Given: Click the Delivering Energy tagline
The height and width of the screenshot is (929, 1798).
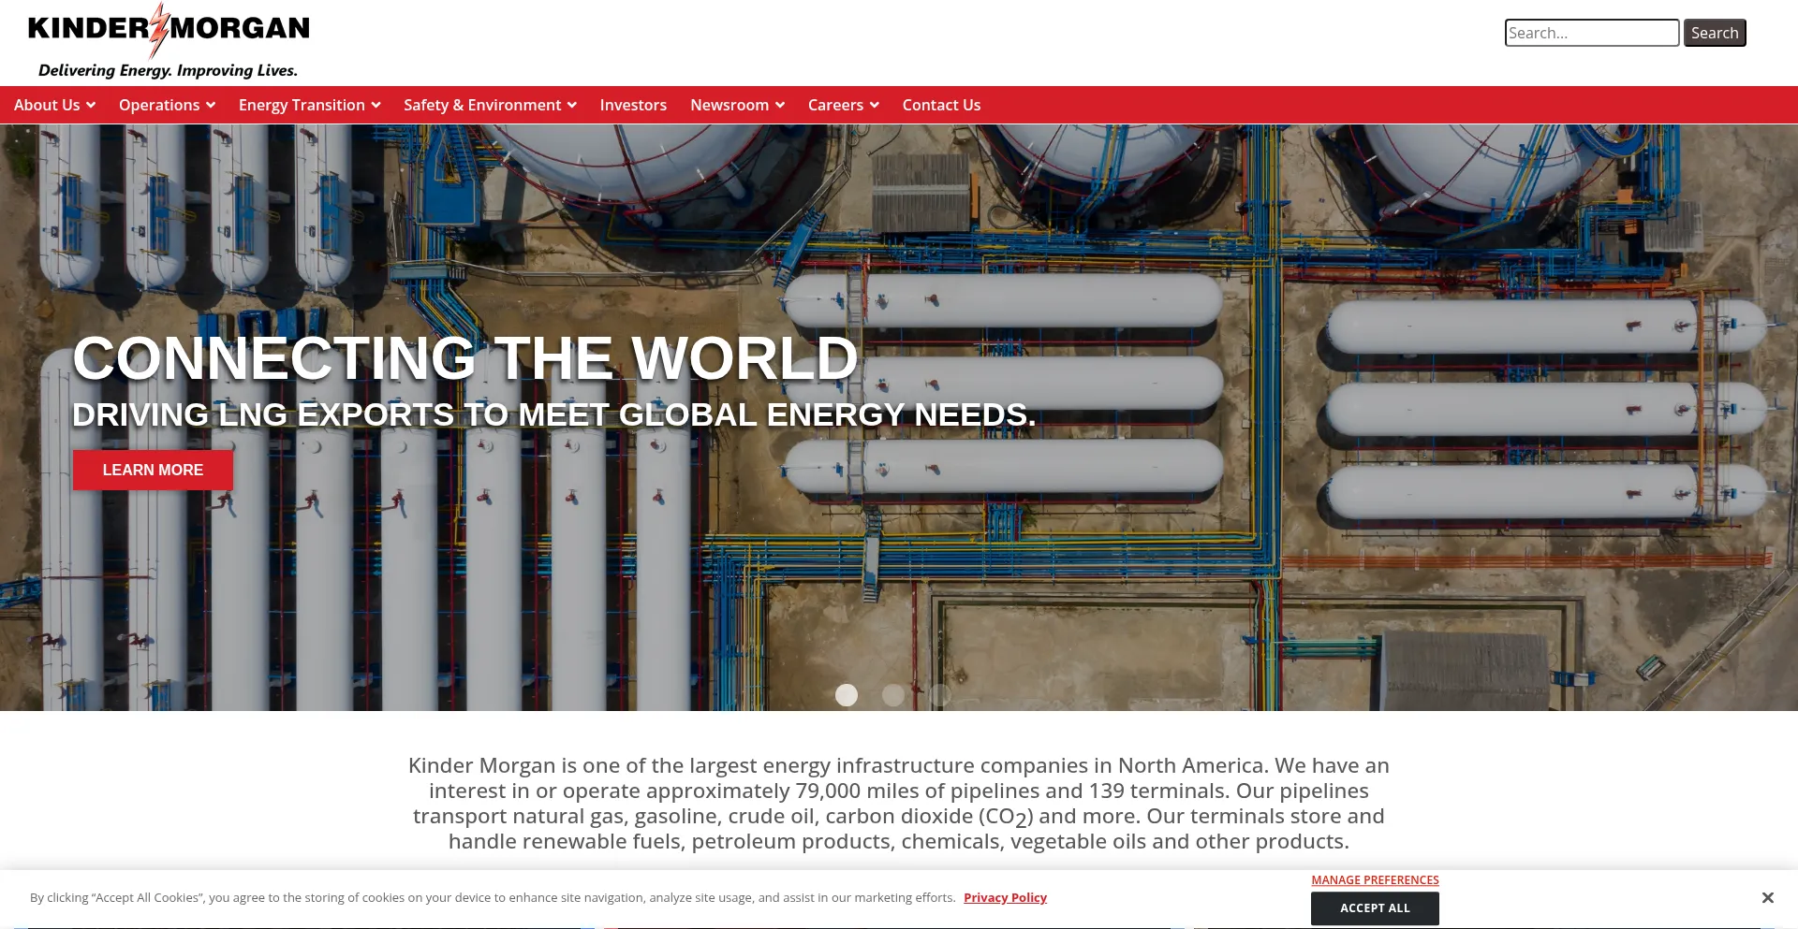Looking at the screenshot, I should pos(169,70).
